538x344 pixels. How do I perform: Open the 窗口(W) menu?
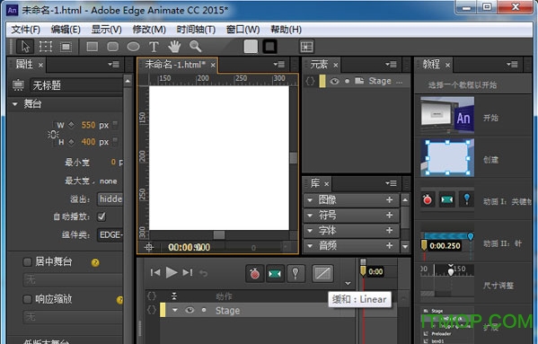[x=243, y=30]
